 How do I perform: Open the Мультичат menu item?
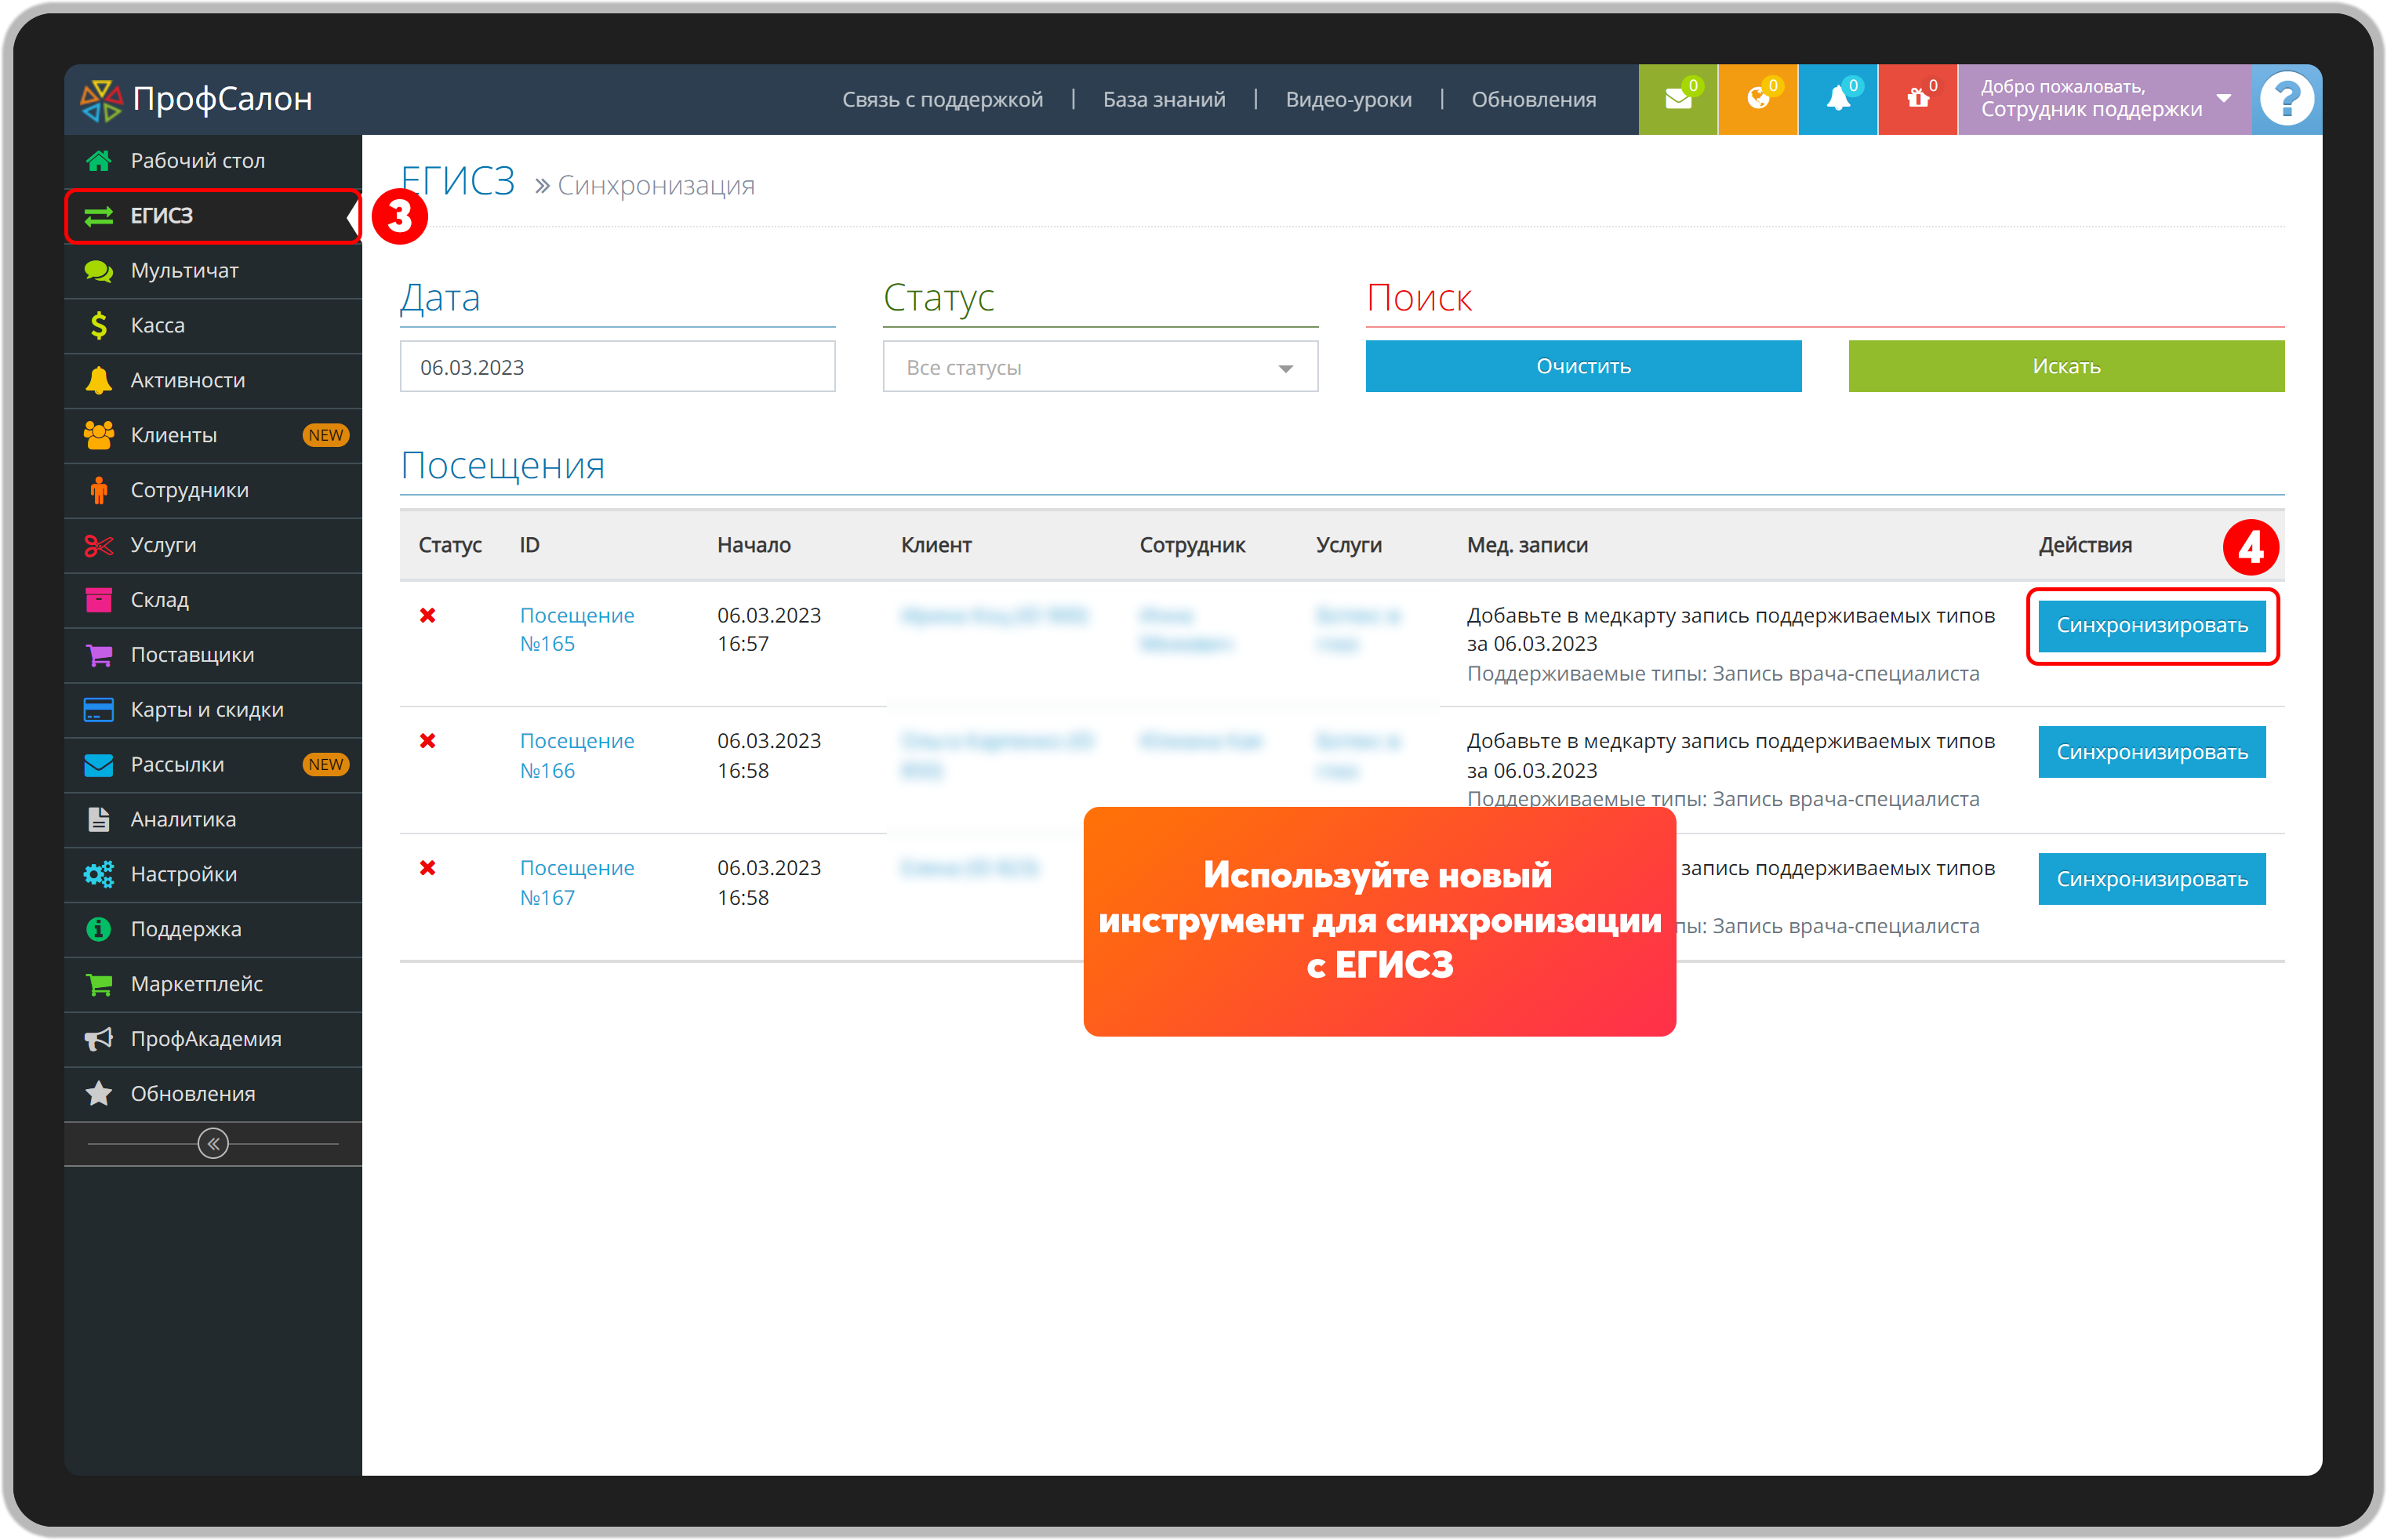click(213, 270)
